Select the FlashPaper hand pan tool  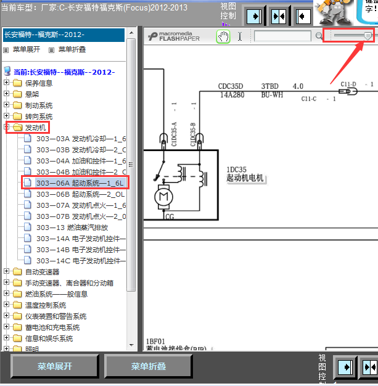[x=223, y=36]
